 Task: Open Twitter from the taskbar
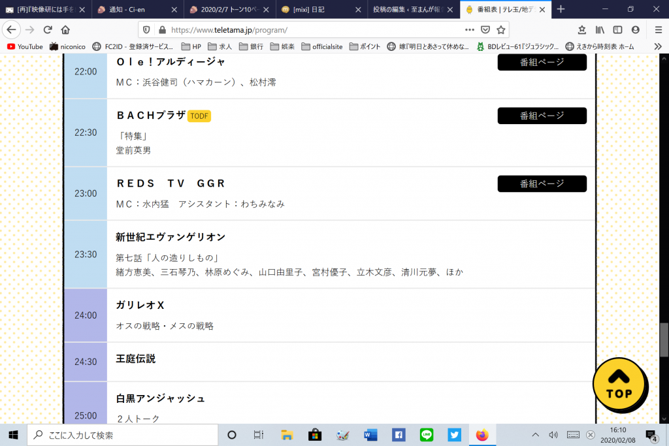pyautogui.click(x=455, y=435)
